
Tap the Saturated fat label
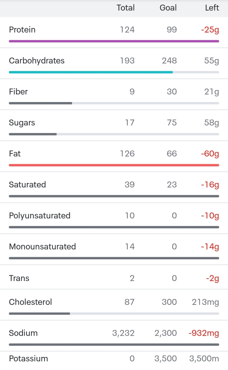coord(27,185)
